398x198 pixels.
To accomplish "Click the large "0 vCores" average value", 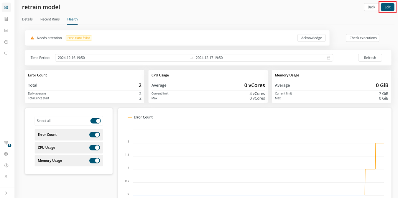I will click(255, 85).
